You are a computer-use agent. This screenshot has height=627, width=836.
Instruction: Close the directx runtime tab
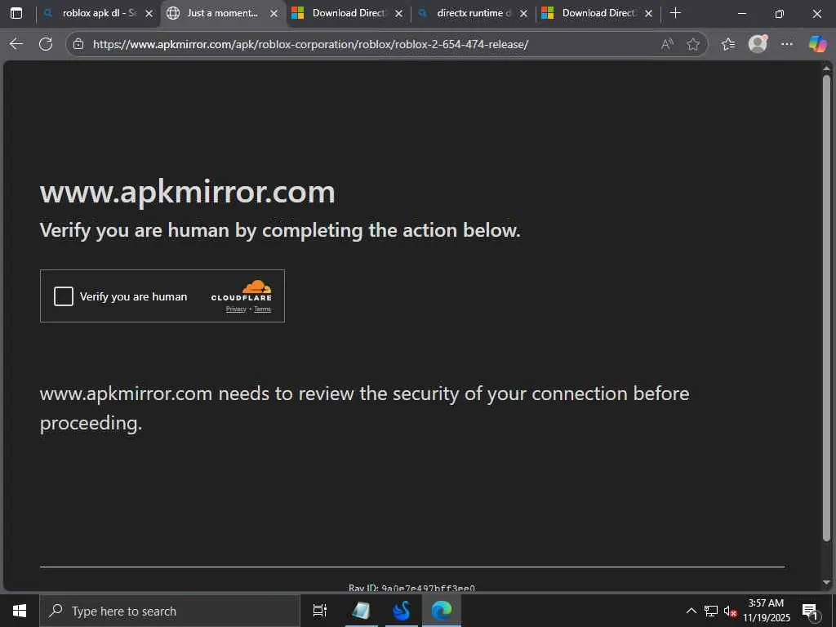(523, 14)
